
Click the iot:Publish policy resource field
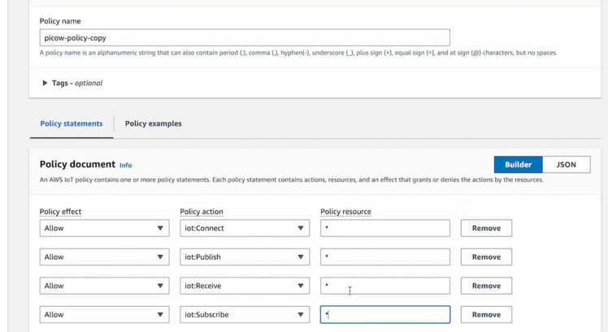click(x=384, y=257)
